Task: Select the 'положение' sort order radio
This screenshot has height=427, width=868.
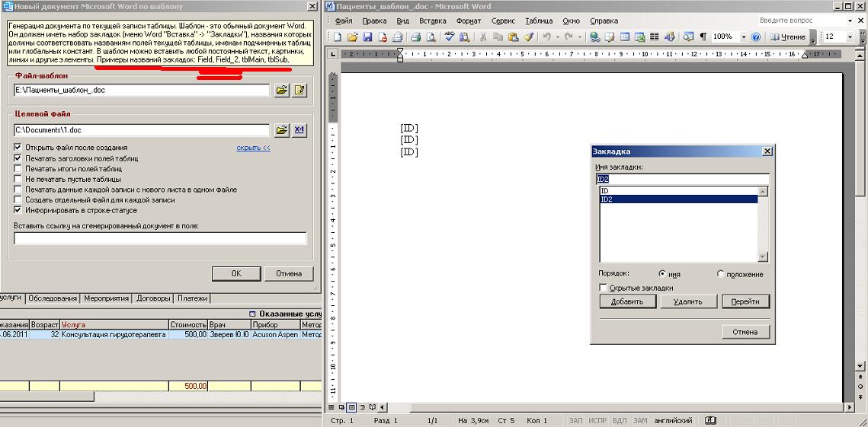Action: pos(720,274)
